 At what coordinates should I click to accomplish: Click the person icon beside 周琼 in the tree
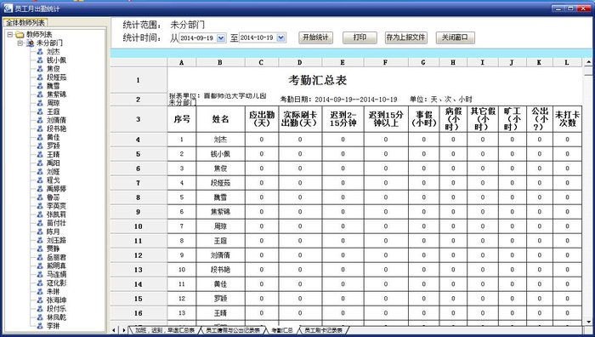40,103
